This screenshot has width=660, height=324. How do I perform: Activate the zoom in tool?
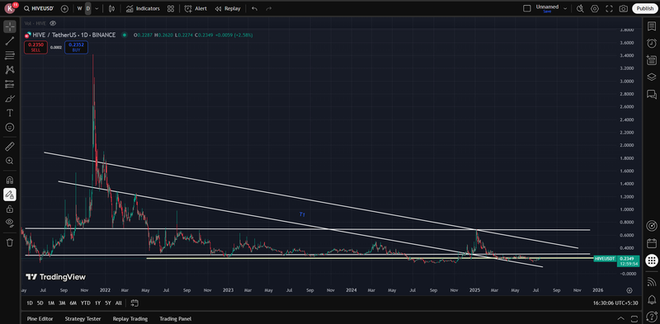click(x=10, y=161)
